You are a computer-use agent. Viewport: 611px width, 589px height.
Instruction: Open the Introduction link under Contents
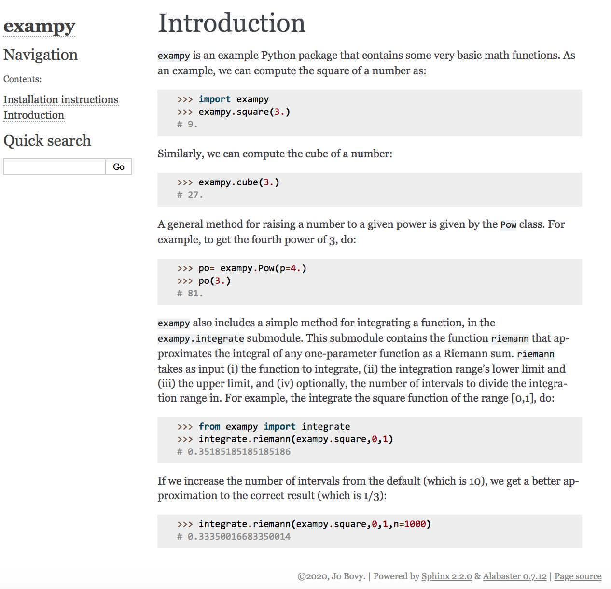33,115
